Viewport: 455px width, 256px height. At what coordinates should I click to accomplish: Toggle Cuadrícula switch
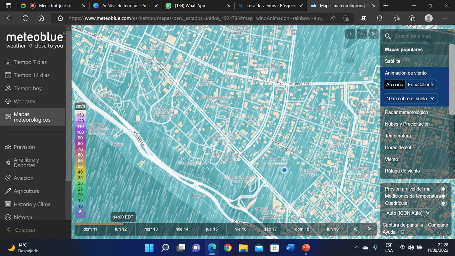coord(443,203)
